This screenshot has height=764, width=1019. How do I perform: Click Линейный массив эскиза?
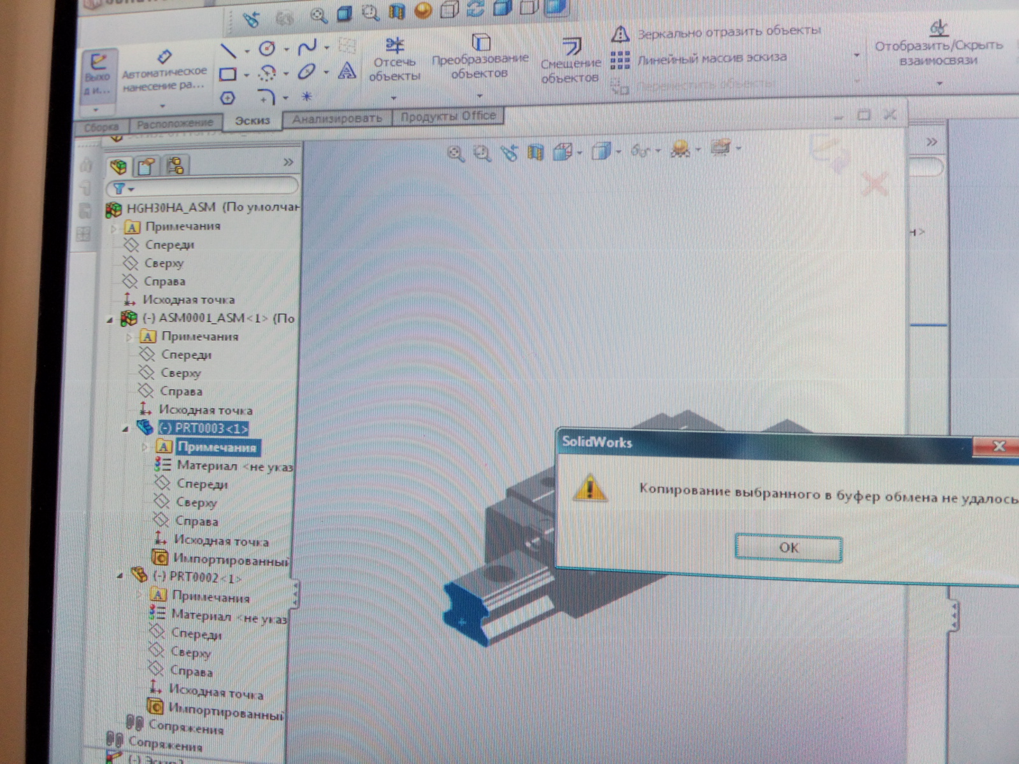(699, 59)
